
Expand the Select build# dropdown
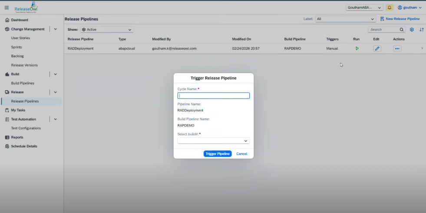(x=213, y=141)
